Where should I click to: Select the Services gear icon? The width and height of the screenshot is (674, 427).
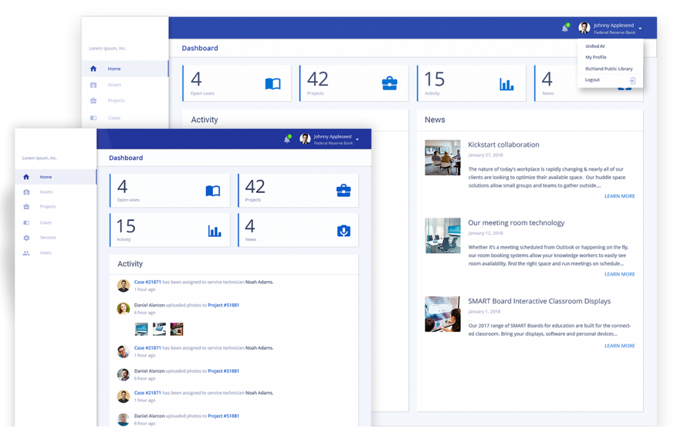26,238
